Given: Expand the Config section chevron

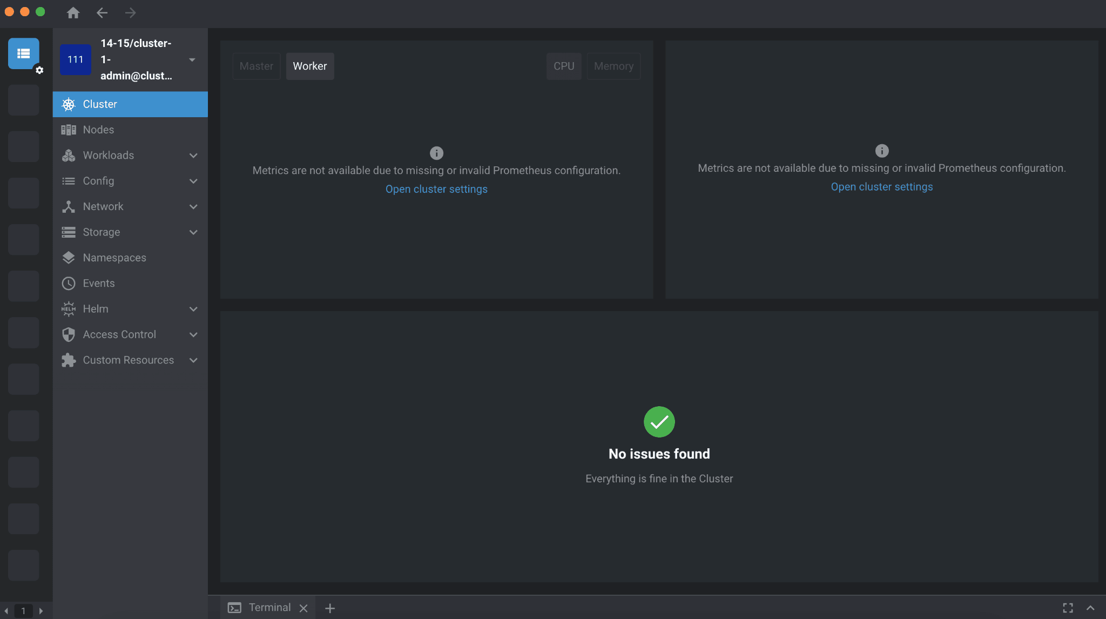Looking at the screenshot, I should 193,181.
